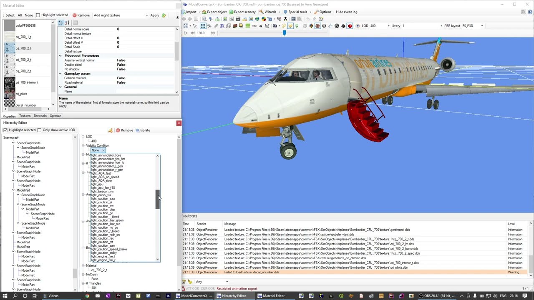Click the red teapot render icon
The height and width of the screenshot is (300, 534).
[x=350, y=26]
